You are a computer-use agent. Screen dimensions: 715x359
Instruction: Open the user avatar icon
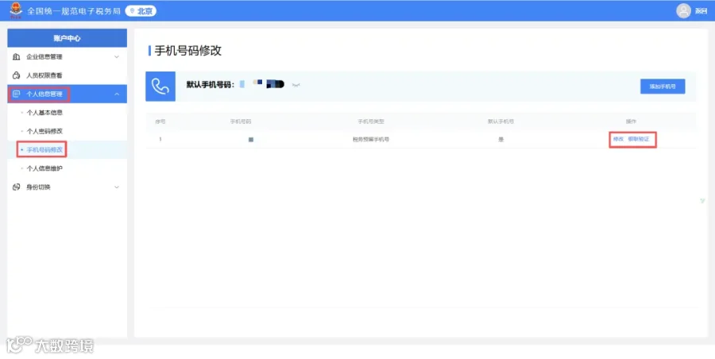(683, 11)
